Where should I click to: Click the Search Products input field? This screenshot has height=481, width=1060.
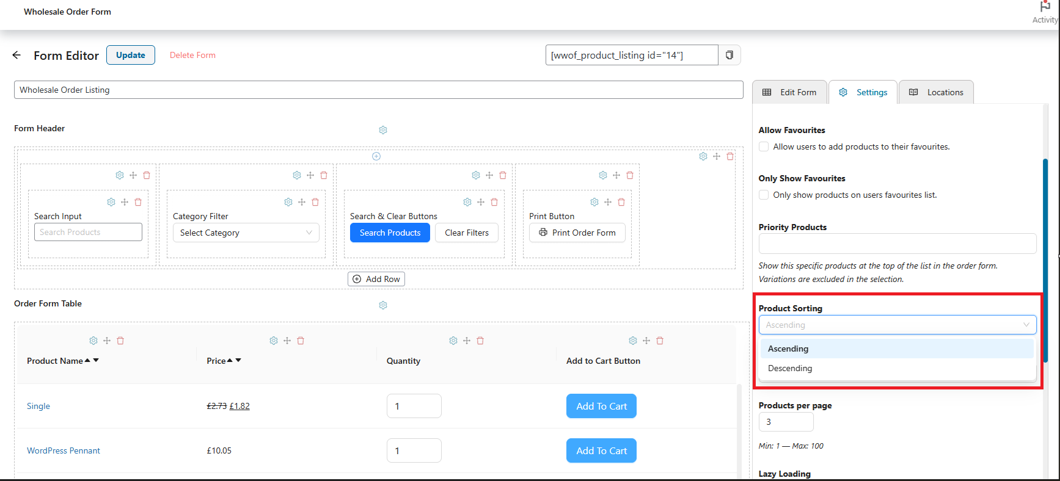click(x=88, y=232)
